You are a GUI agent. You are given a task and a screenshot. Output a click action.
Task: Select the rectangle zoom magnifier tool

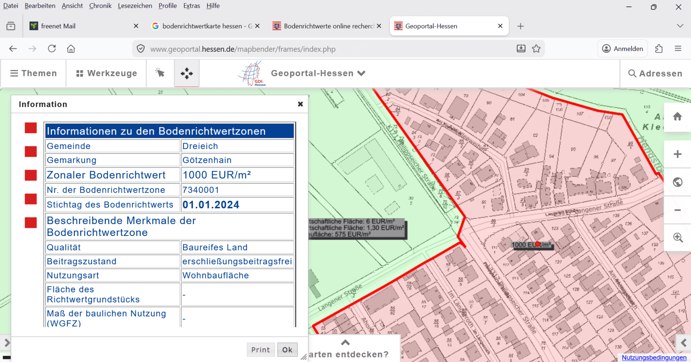pyautogui.click(x=678, y=238)
